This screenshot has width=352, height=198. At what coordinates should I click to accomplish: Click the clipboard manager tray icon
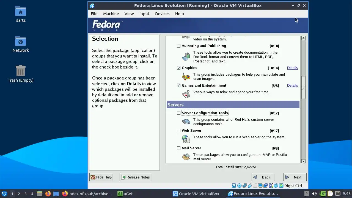(330, 194)
